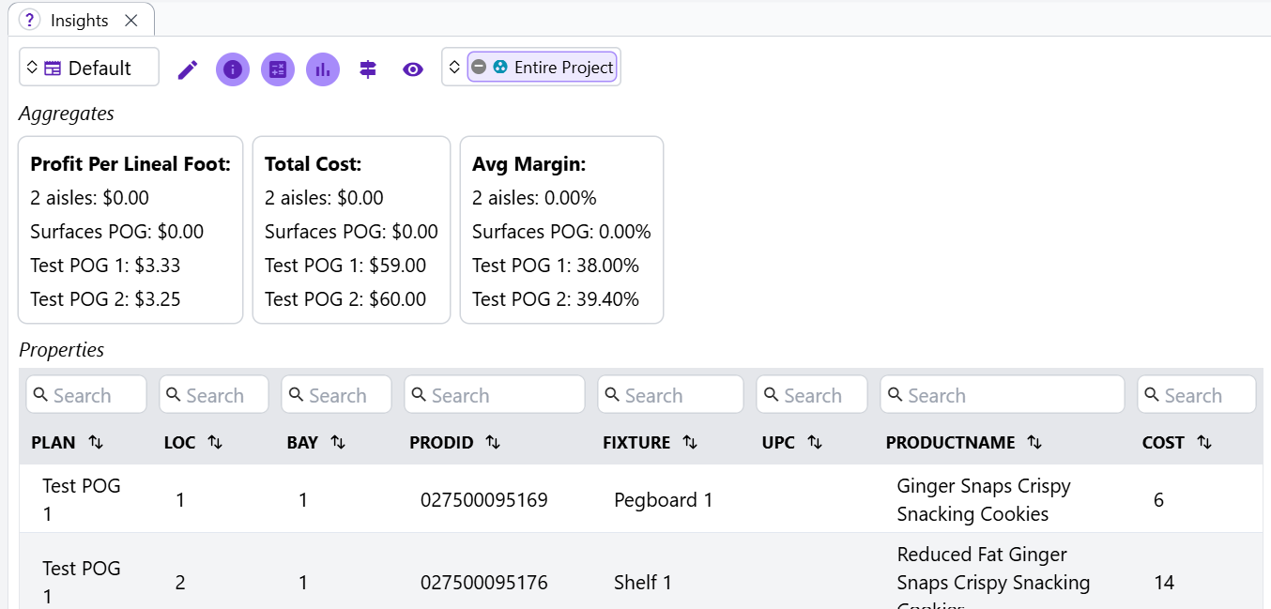
Task: Click the PRODID search field
Action: [495, 395]
